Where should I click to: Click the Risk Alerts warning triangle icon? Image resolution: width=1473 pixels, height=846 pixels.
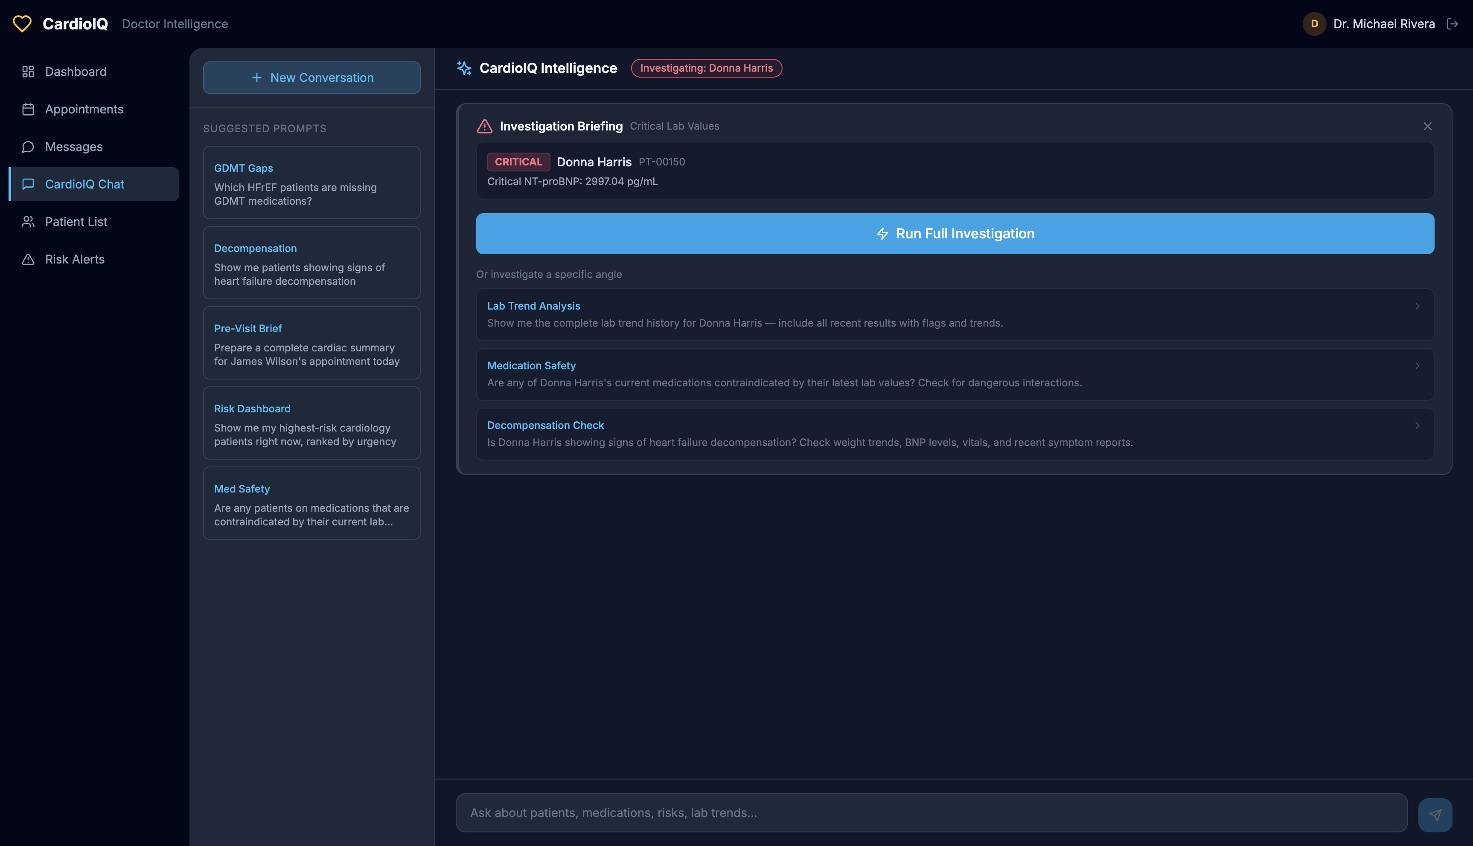coord(28,259)
